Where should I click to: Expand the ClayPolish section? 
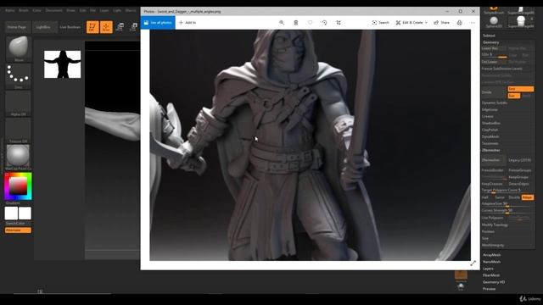point(490,130)
